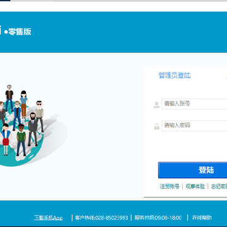This screenshot has width=227, height=227.
Task: Click the 零售版 logo text in header
Action: tap(20, 32)
